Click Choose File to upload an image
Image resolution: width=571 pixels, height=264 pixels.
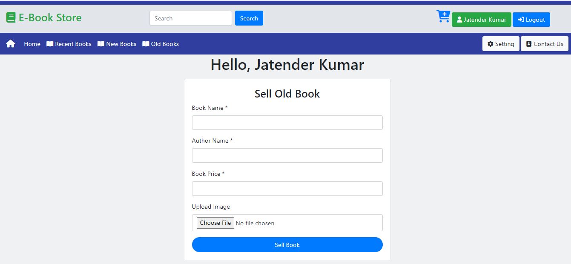coord(215,222)
